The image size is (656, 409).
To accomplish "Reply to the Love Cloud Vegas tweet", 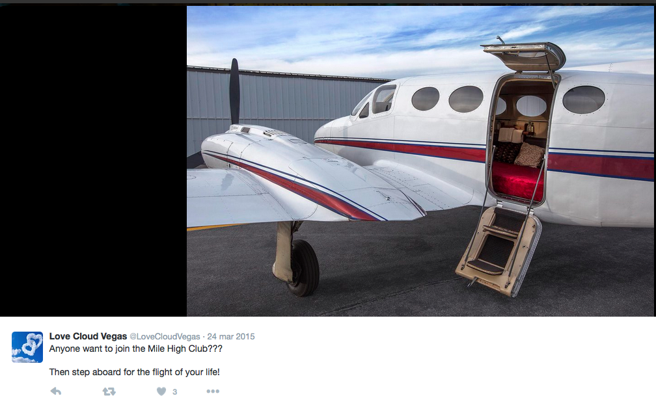I will point(56,391).
